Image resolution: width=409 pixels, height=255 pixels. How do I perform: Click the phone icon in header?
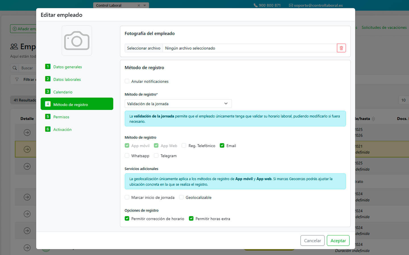255,5
